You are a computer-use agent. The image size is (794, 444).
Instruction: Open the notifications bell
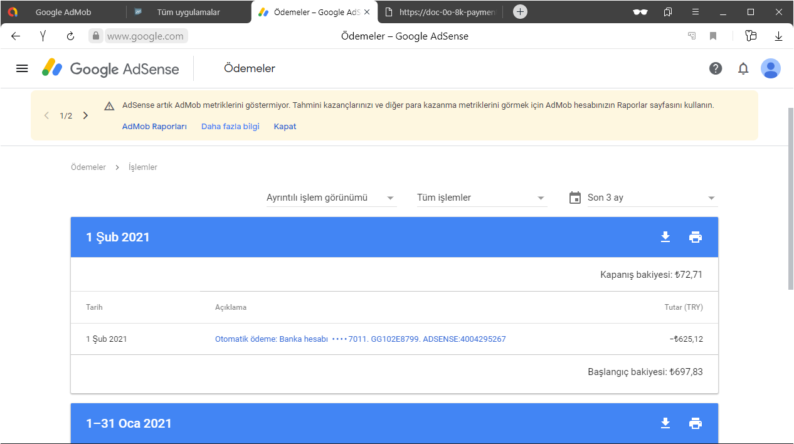coord(743,68)
